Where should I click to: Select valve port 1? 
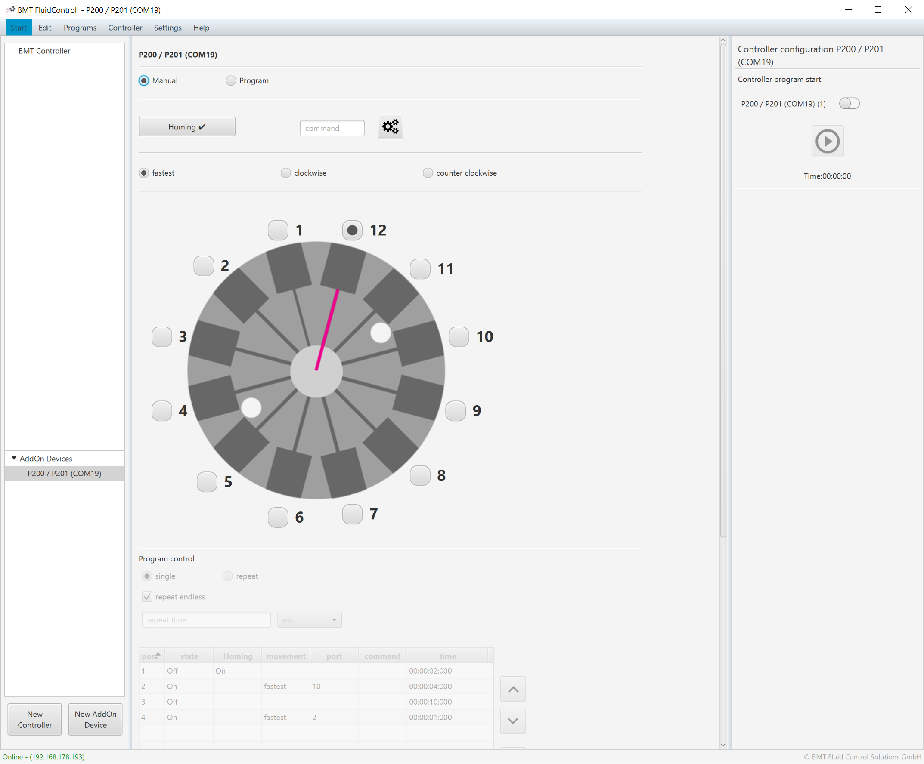(278, 230)
